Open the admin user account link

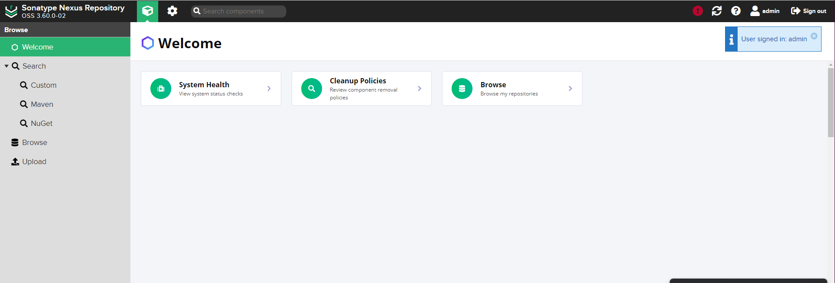coord(765,11)
